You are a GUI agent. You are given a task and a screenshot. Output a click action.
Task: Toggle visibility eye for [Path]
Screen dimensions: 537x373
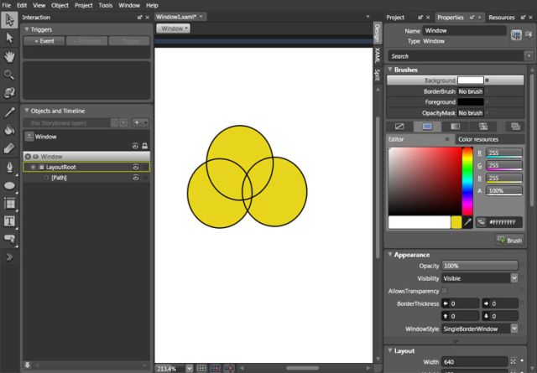click(136, 178)
